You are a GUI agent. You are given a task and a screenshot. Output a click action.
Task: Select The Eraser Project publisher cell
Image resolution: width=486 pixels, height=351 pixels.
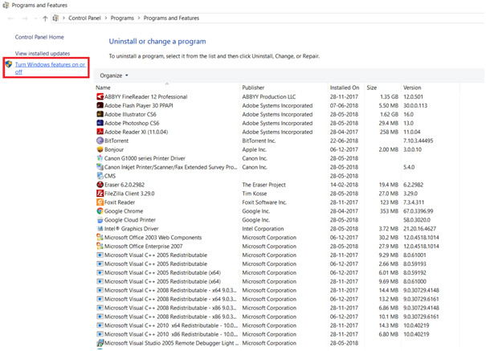point(263,185)
